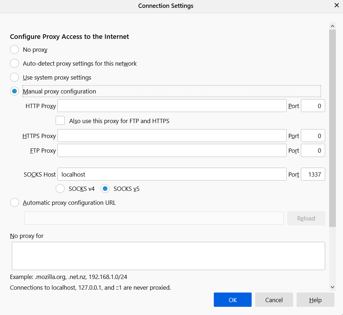Select the No proxy option
The image size is (343, 315).
pyautogui.click(x=15, y=50)
